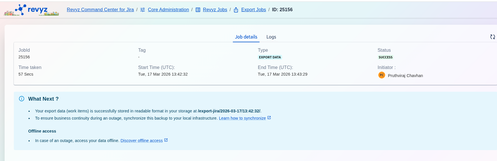Screen dimensions: 497x161
Task: Open Discover offline access link
Action: click(141, 141)
